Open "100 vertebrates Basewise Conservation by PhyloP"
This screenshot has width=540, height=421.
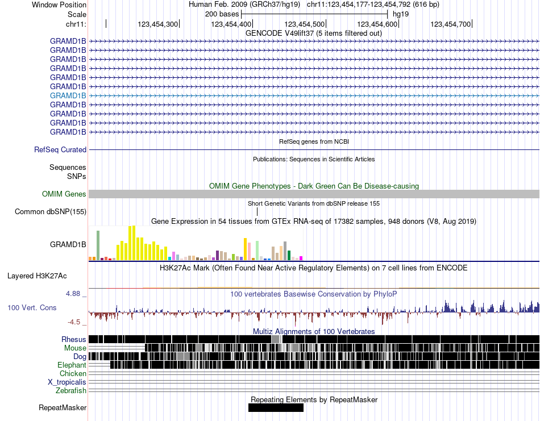[x=313, y=294]
